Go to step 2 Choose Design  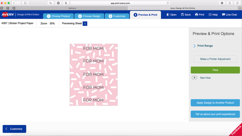click(89, 16)
